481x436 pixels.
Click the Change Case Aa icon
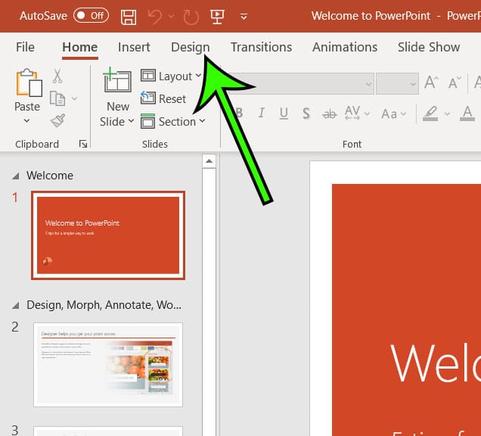pos(389,114)
